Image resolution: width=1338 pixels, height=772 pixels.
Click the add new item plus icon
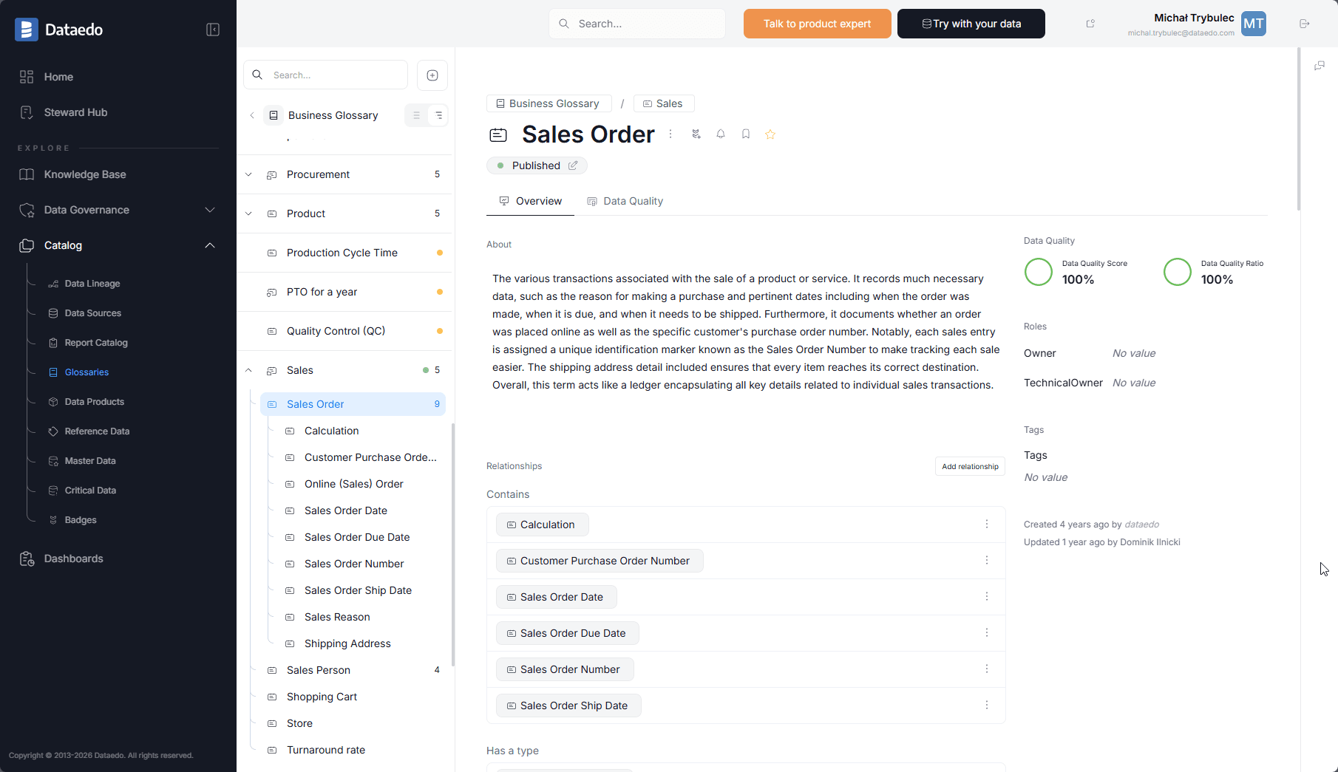(432, 75)
